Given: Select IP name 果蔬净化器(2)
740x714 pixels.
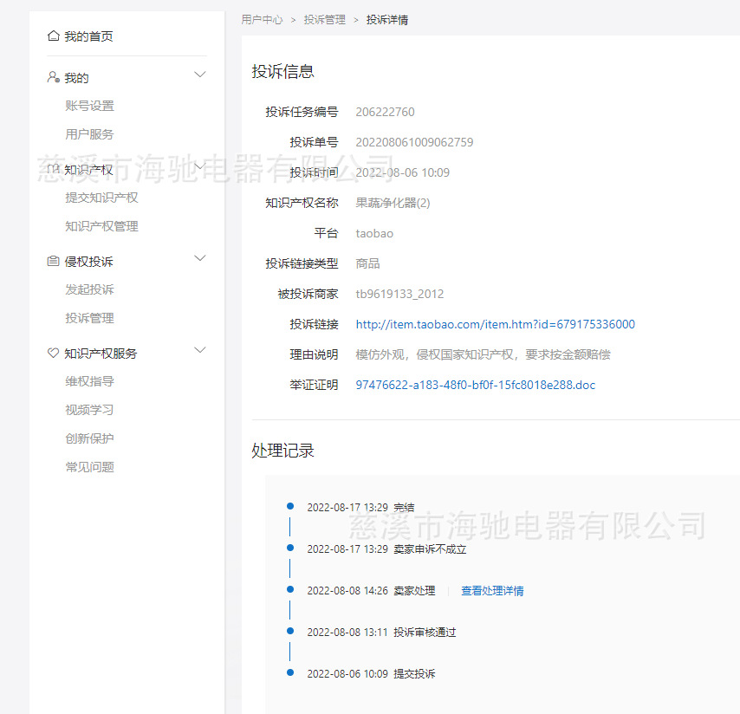Looking at the screenshot, I should click(x=393, y=203).
